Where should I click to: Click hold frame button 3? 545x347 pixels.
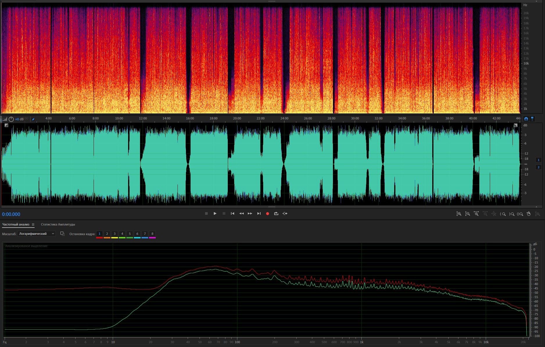click(114, 234)
